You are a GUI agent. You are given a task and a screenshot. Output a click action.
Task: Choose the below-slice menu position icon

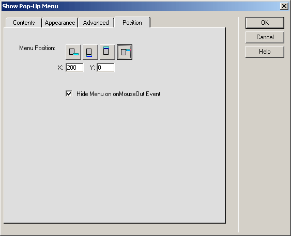pos(90,52)
